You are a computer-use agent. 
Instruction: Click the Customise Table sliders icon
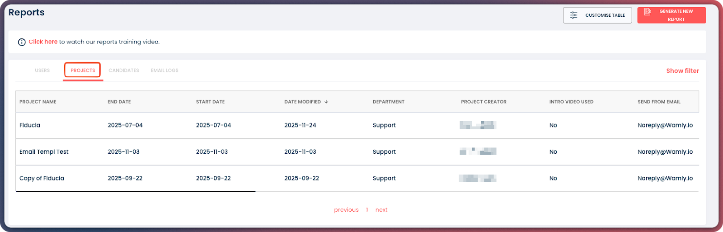coord(573,15)
